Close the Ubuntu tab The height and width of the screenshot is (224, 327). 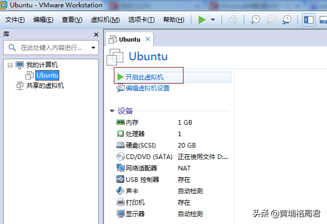pos(148,39)
